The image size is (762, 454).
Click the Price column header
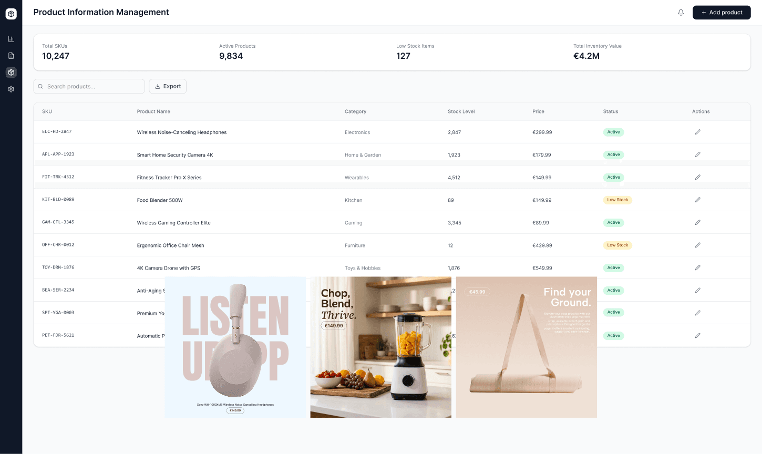538,111
